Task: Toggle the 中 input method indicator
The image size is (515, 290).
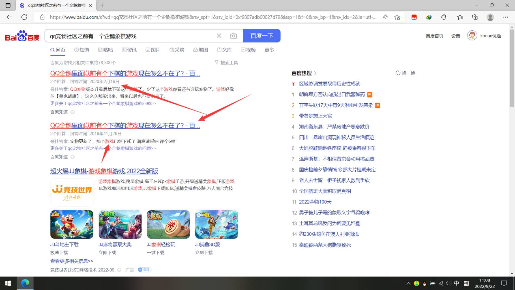Action: 456,283
